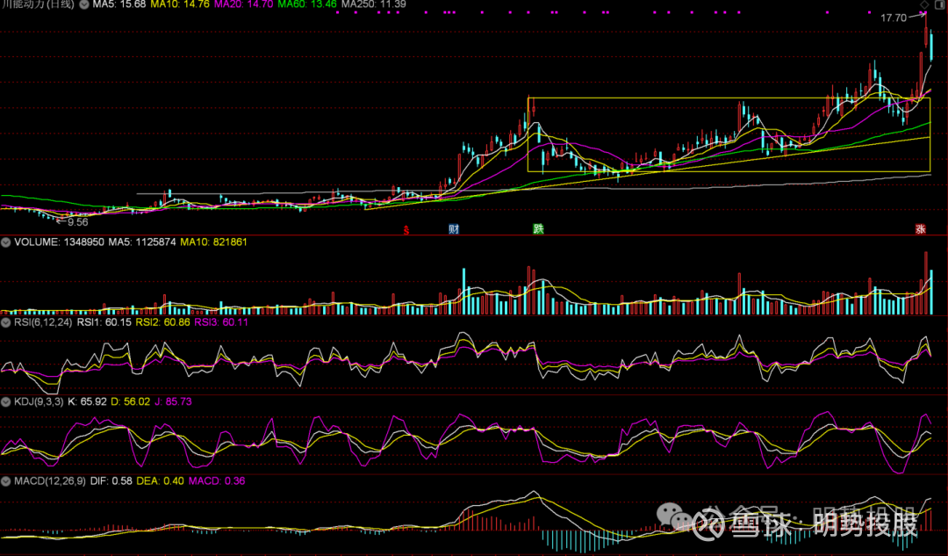Click the 川能动力(日线) chart title
This screenshot has width=948, height=556.
click(x=38, y=4)
